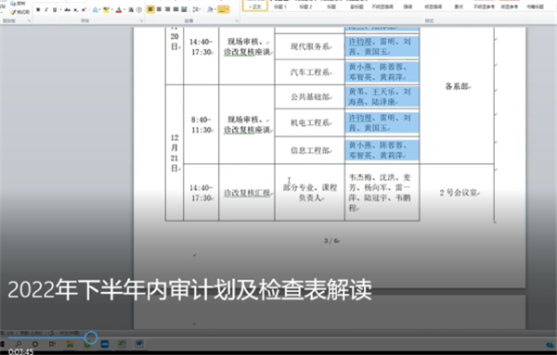
Task: Open the font color dropdown arrow
Action: pyautogui.click(x=124, y=10)
